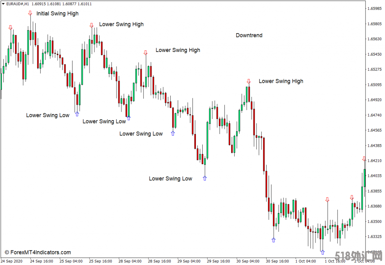Select the Initial Swing High text label
The image size is (385, 265).
57,14
